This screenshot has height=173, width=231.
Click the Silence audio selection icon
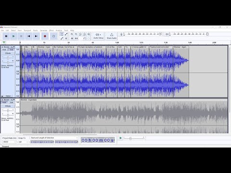pos(76,38)
